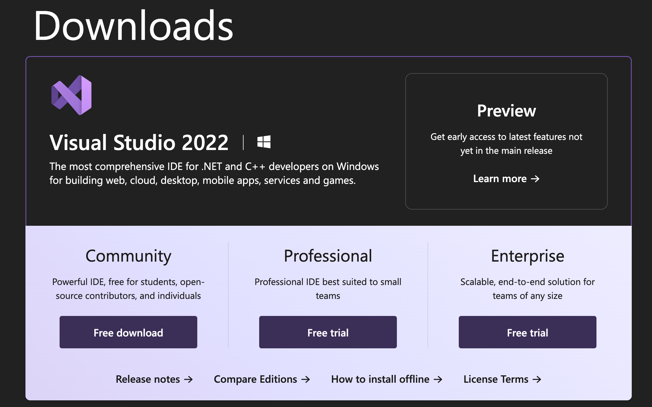This screenshot has width=652, height=407.
Task: View the License Terms link
Action: point(496,379)
